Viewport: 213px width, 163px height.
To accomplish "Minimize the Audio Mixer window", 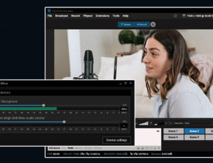I will coord(120,84).
